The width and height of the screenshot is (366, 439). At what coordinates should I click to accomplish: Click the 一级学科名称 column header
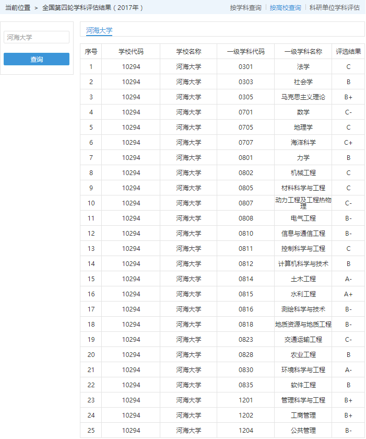pos(303,52)
